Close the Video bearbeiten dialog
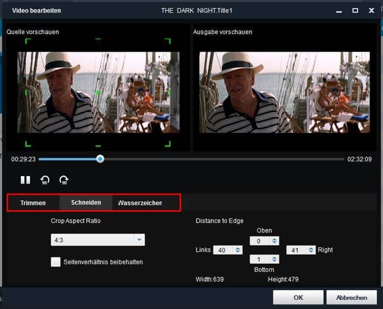383x309 pixels. click(371, 11)
